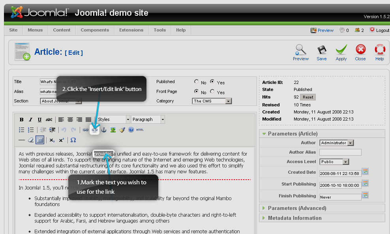Center align the text
Screen dimensions: 390x234
[70, 120]
